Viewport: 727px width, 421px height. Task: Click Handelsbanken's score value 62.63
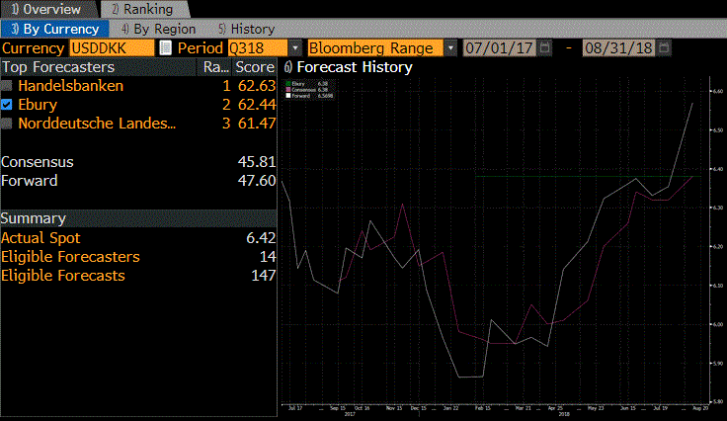click(x=257, y=86)
